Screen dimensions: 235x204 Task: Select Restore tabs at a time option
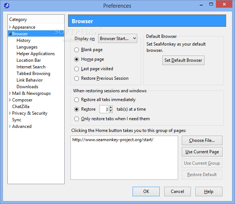point(76,109)
